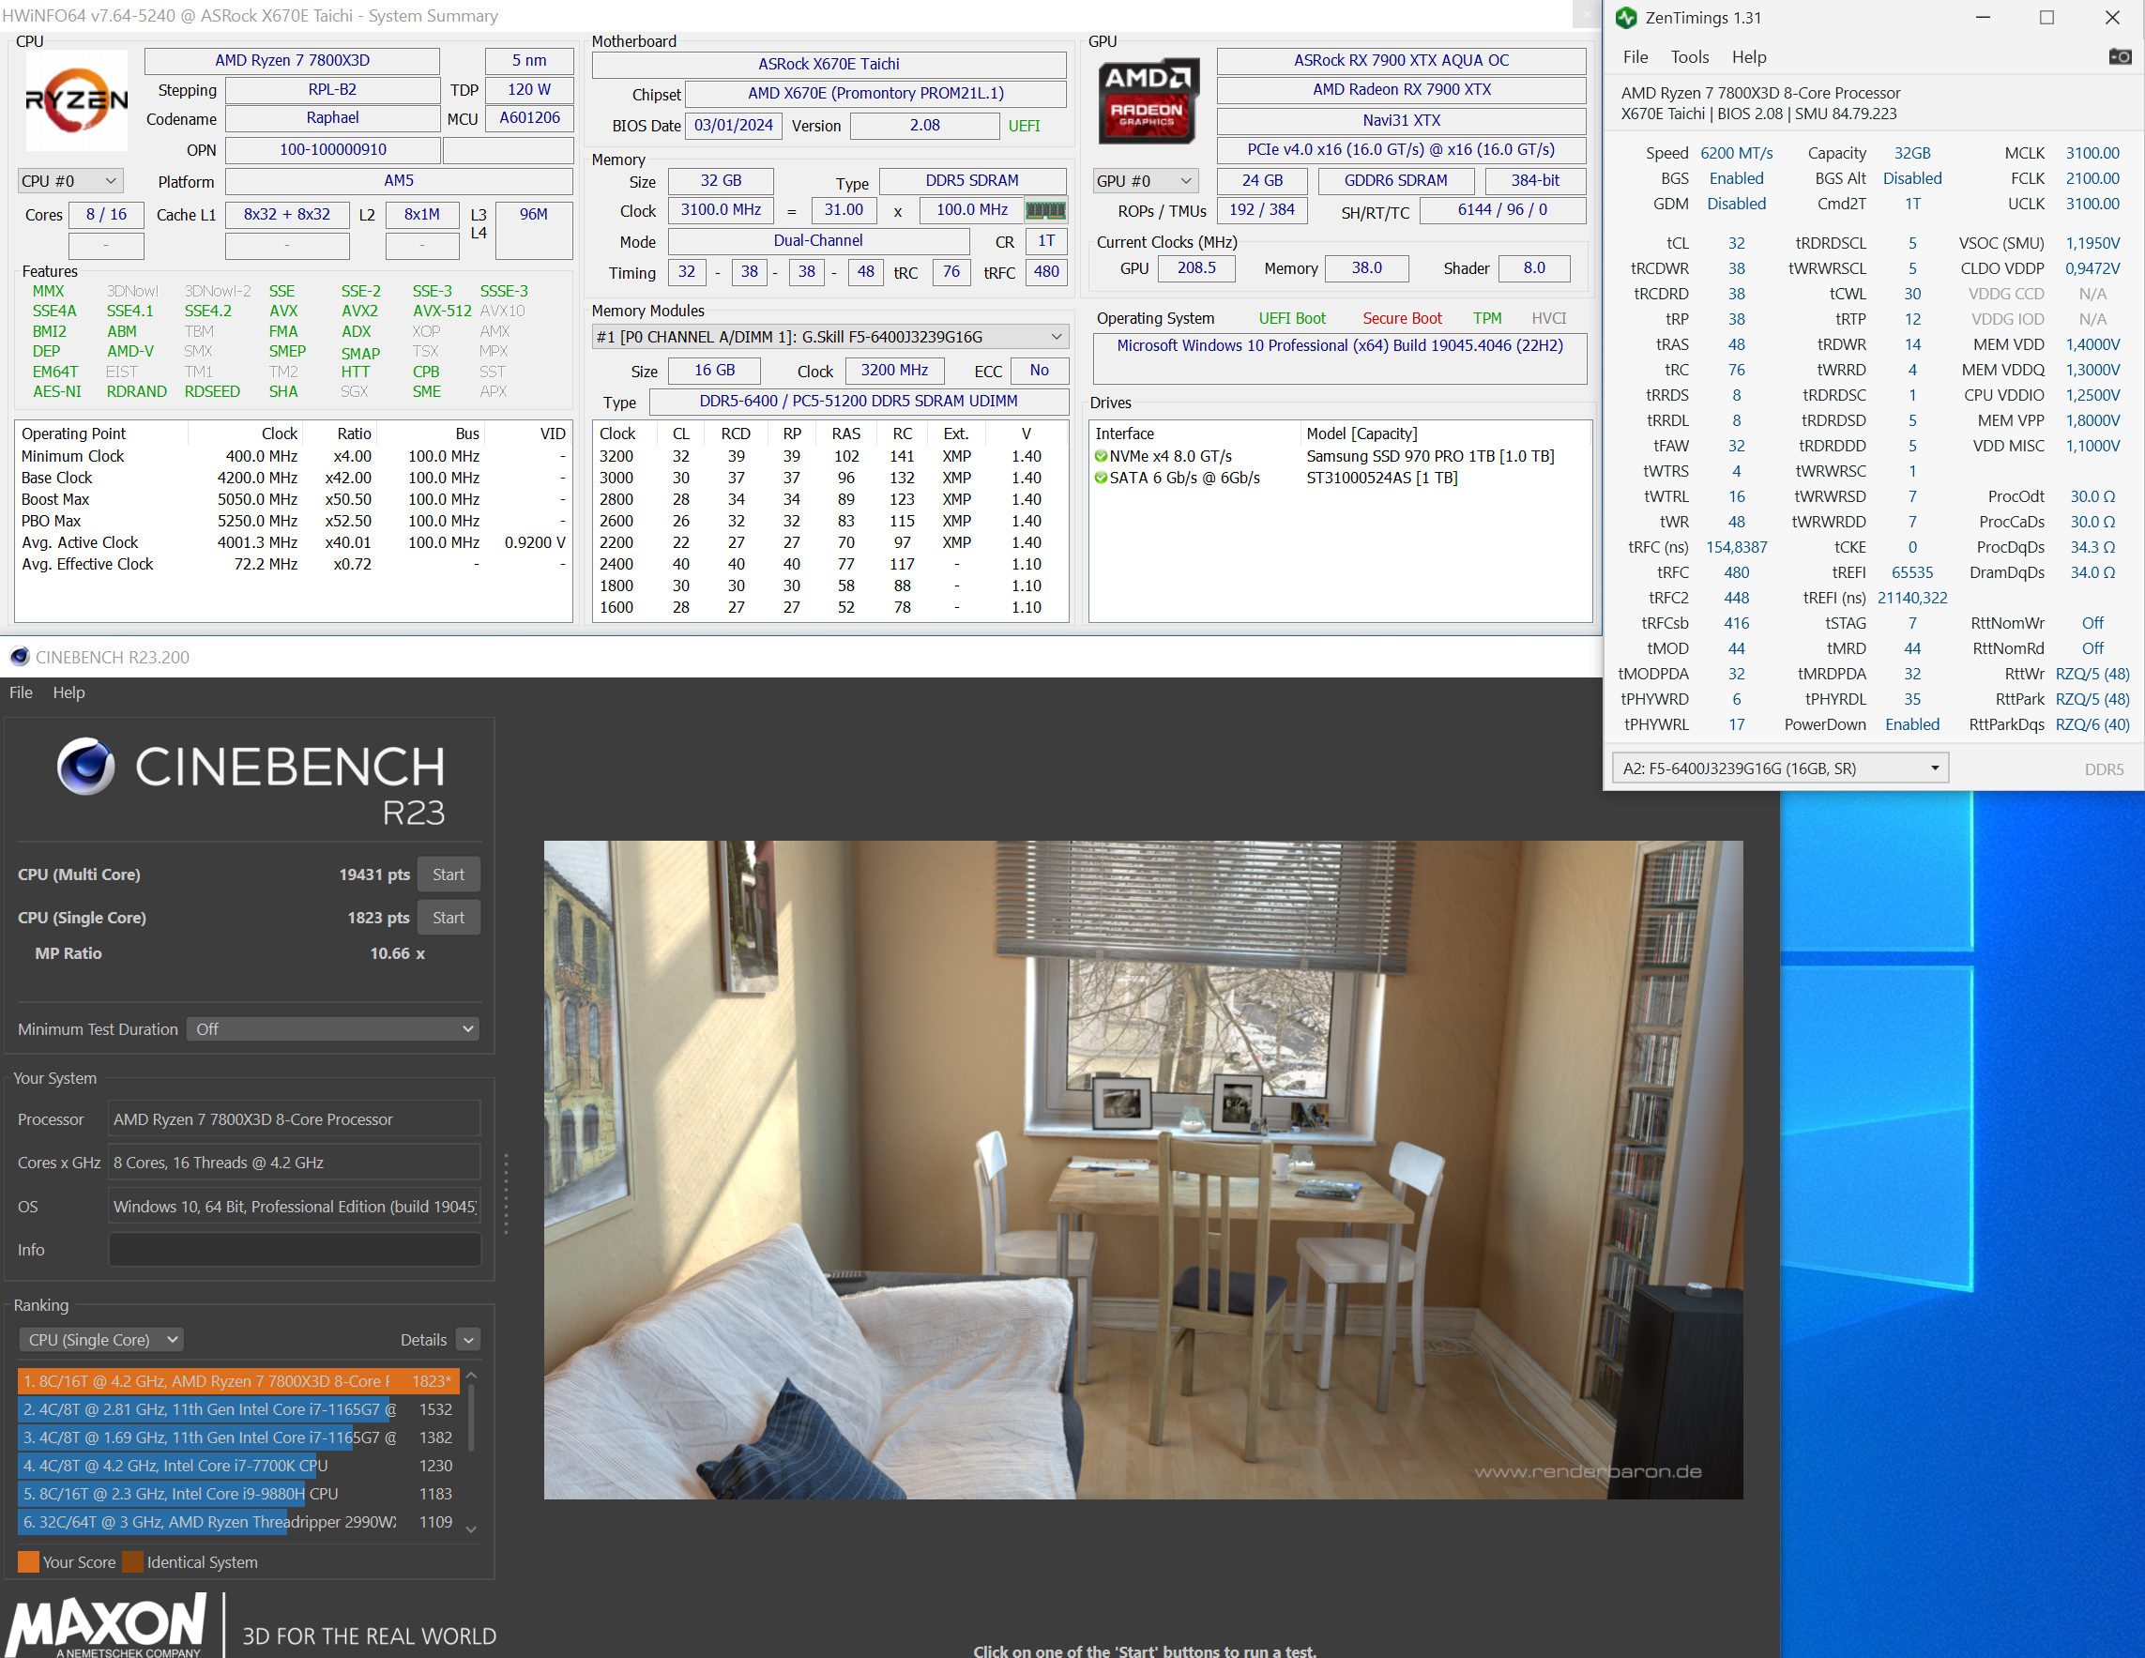This screenshot has height=1658, width=2145.
Task: Start the CPU Single Core test
Action: [x=448, y=918]
